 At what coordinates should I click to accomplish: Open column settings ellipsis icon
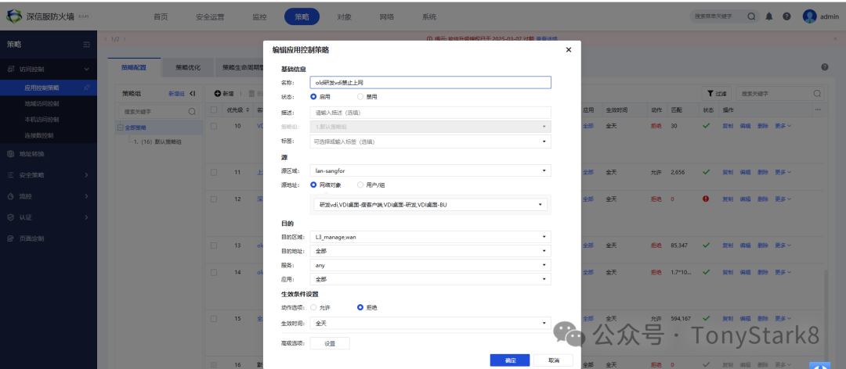(x=818, y=109)
